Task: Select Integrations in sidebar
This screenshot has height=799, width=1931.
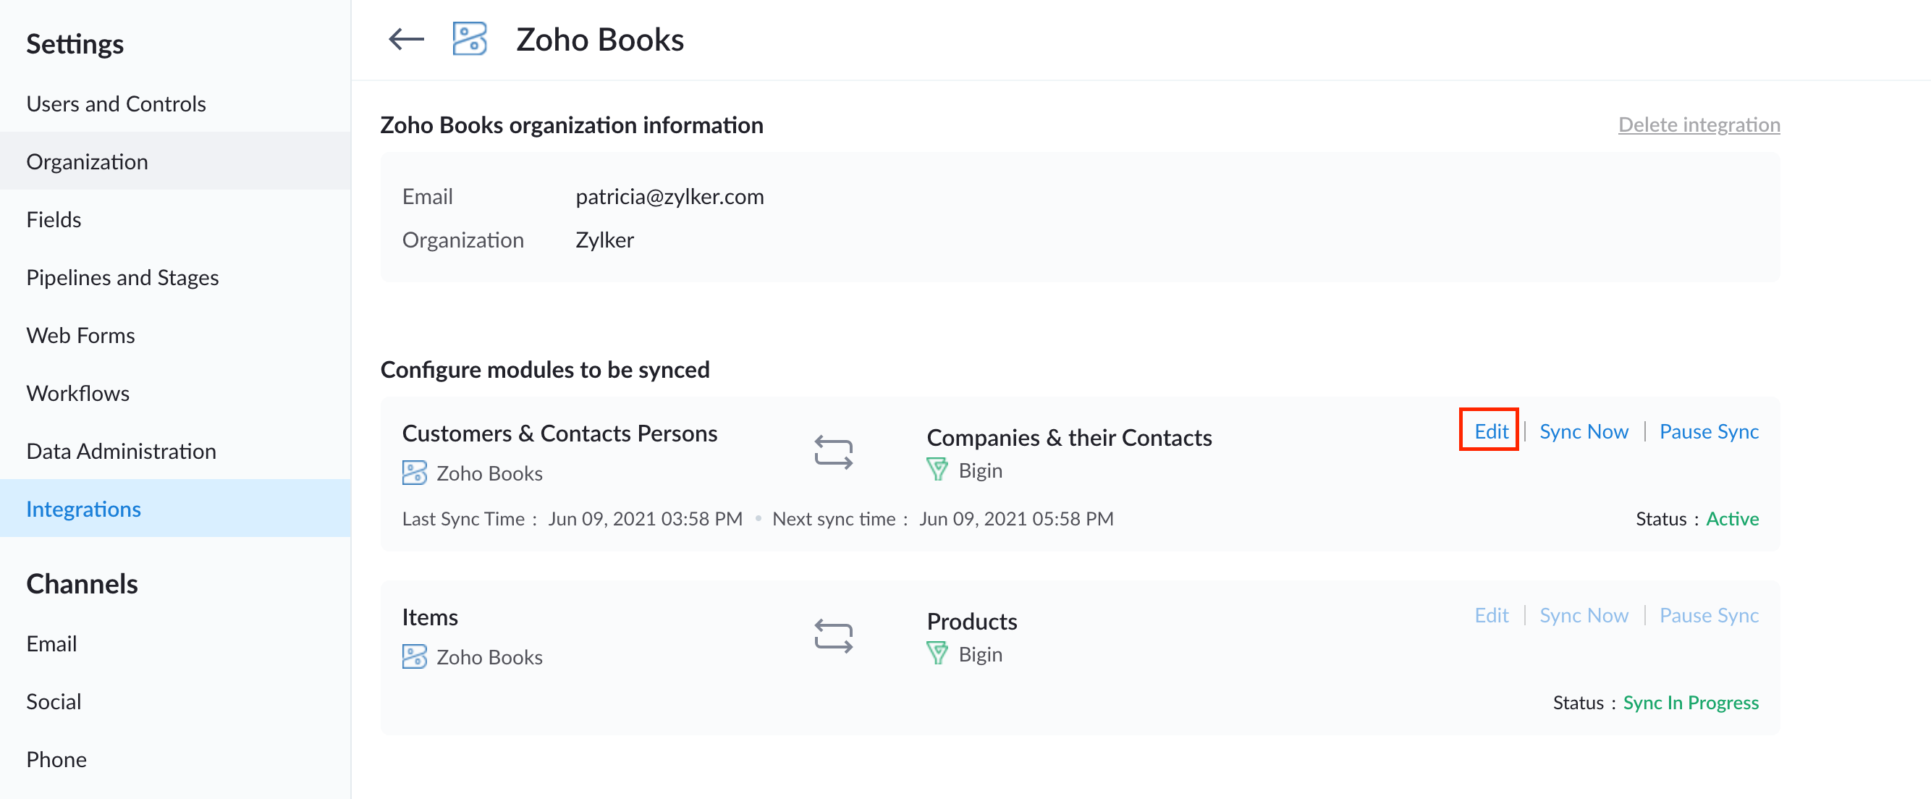Action: point(83,508)
